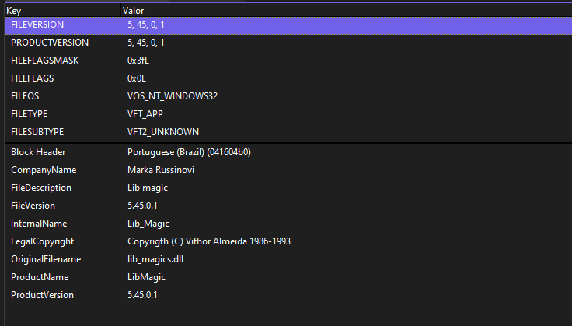Select the FILESUBTYPE row

[x=37, y=132]
